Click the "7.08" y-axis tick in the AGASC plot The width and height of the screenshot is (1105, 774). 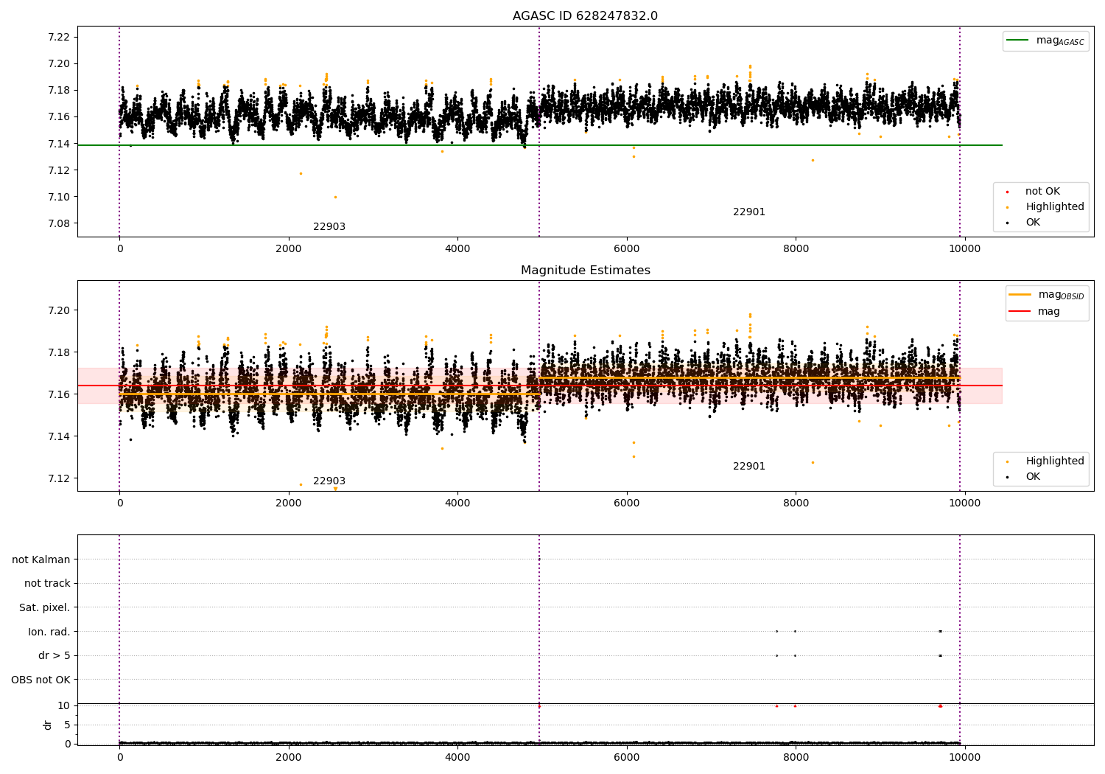point(59,224)
